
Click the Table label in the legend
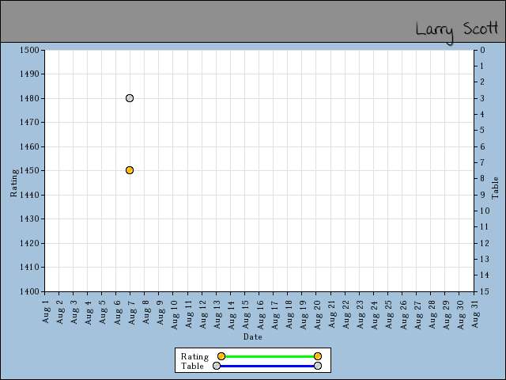tap(192, 366)
